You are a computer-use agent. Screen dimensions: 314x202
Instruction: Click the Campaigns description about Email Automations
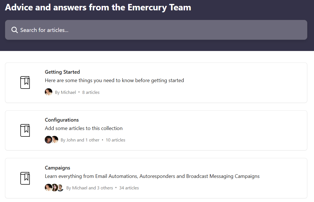[152, 176]
